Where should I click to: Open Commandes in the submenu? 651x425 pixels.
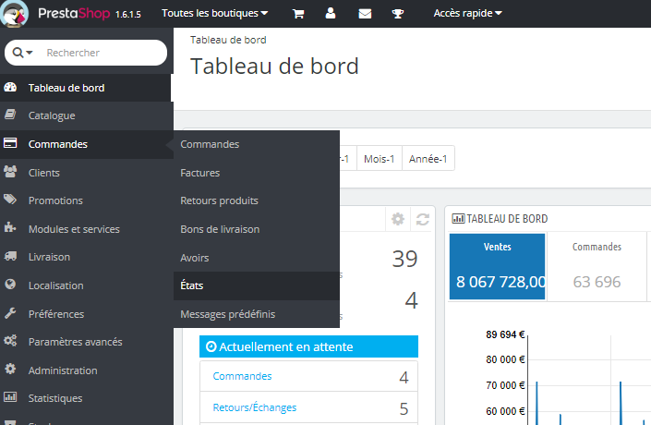coord(257,144)
